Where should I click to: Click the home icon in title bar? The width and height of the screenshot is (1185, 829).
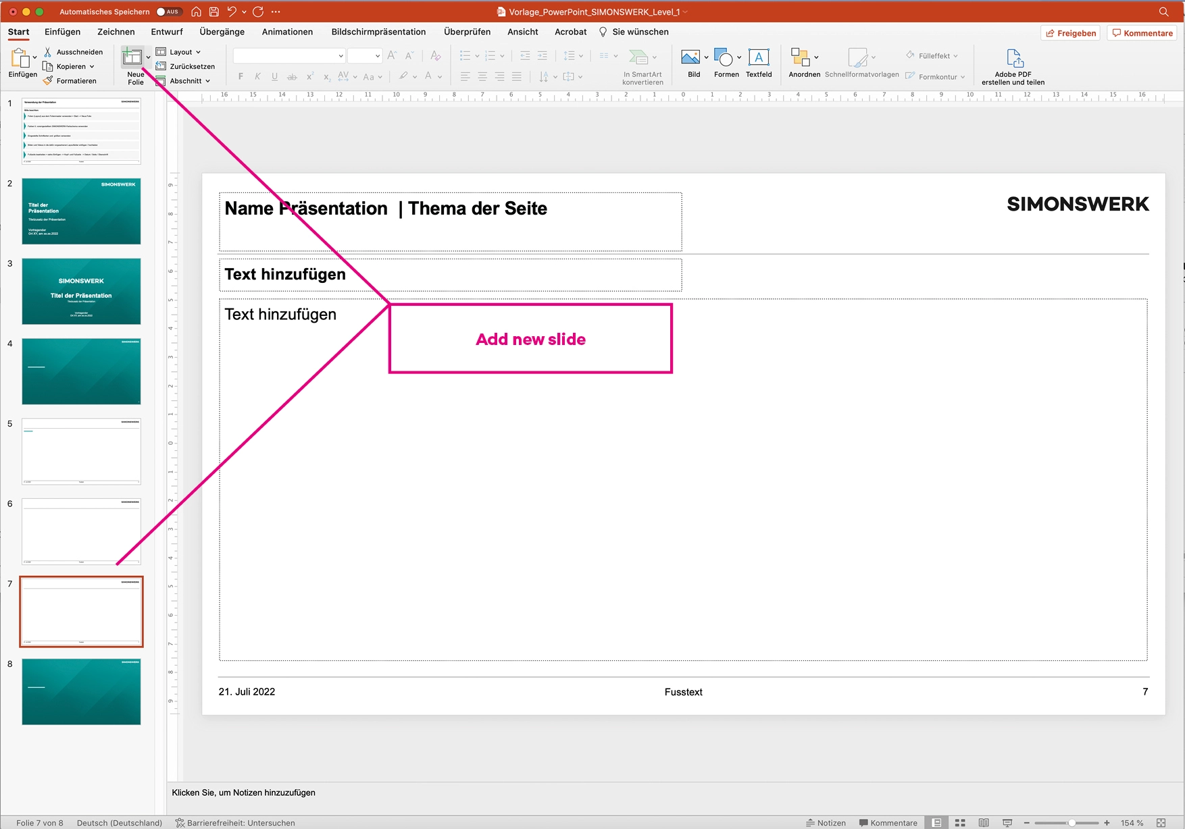pyautogui.click(x=196, y=11)
